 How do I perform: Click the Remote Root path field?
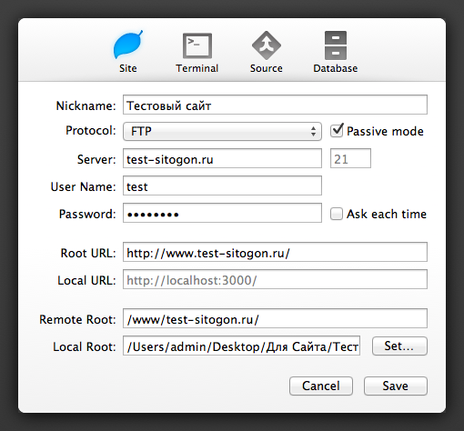[x=275, y=318]
